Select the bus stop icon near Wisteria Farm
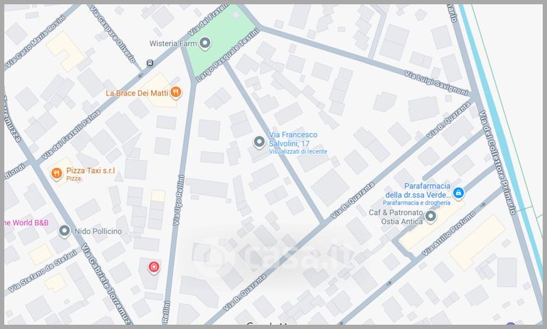This screenshot has height=329, width=547. (x=149, y=63)
